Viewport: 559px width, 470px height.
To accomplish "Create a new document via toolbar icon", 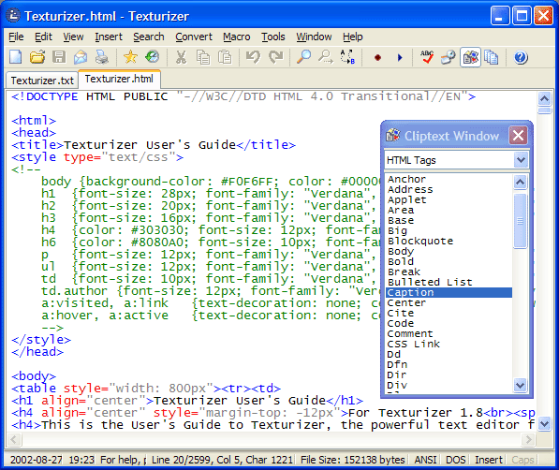I will (16, 57).
